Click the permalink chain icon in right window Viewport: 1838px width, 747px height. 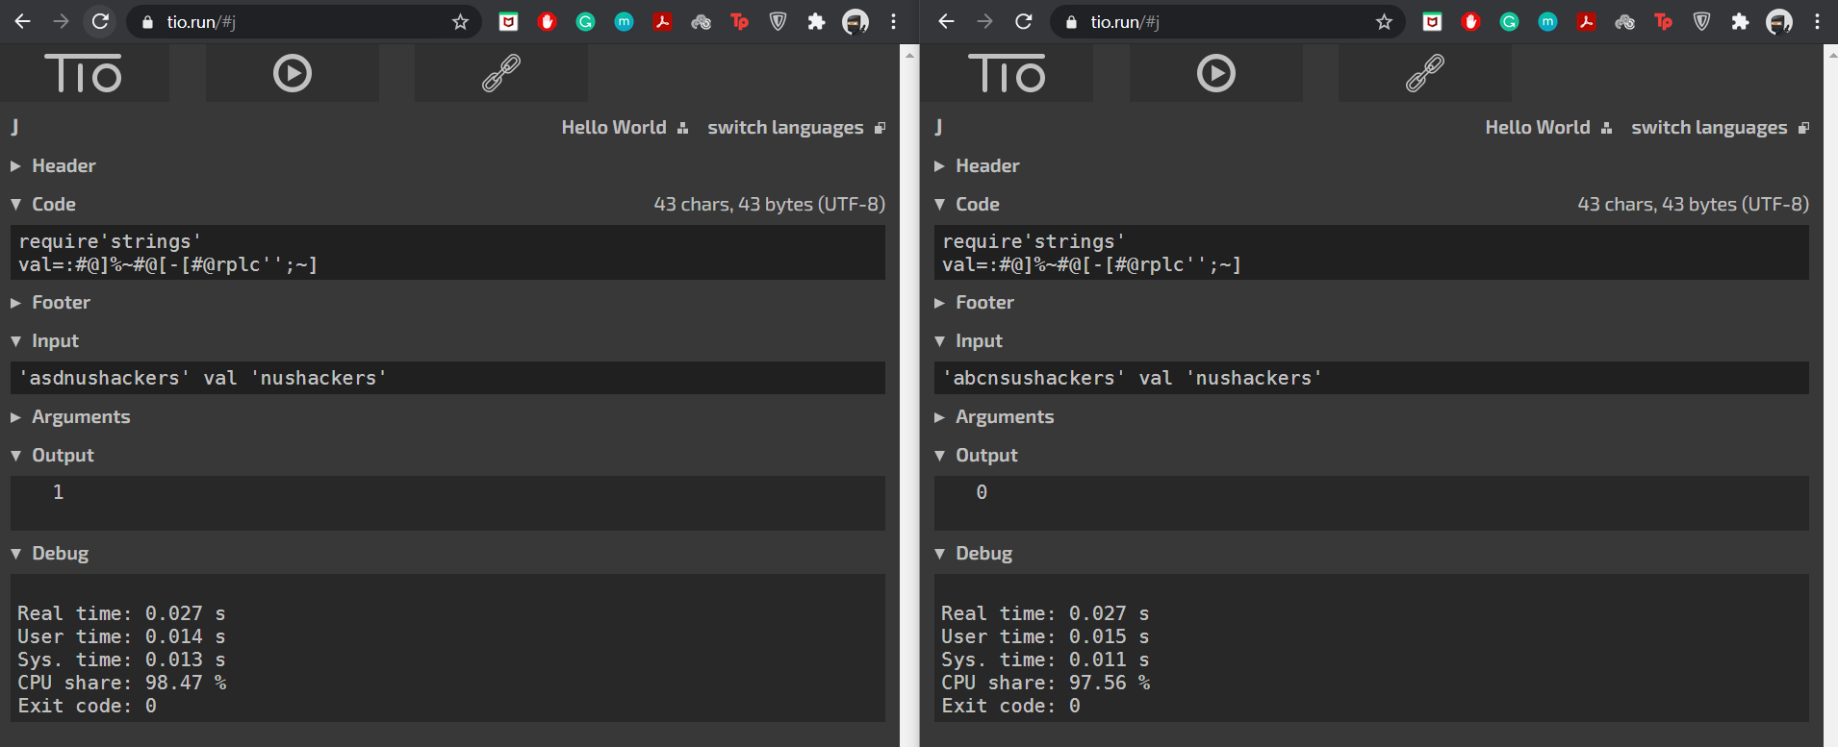tap(1425, 73)
